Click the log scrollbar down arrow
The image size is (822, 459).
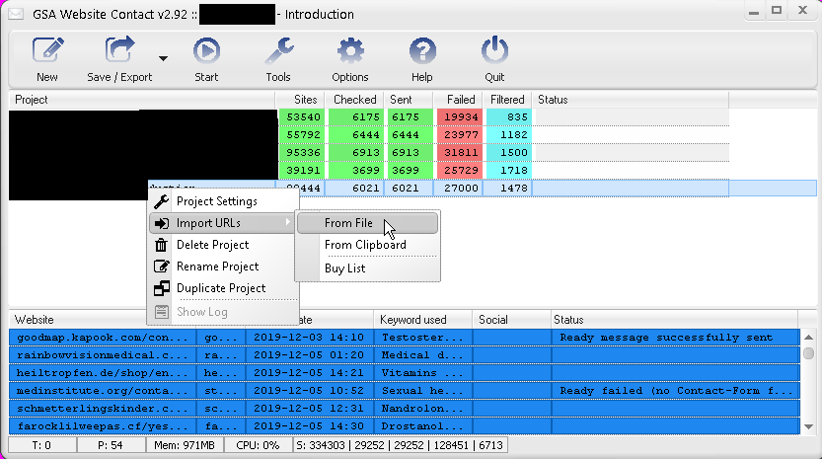coord(808,426)
